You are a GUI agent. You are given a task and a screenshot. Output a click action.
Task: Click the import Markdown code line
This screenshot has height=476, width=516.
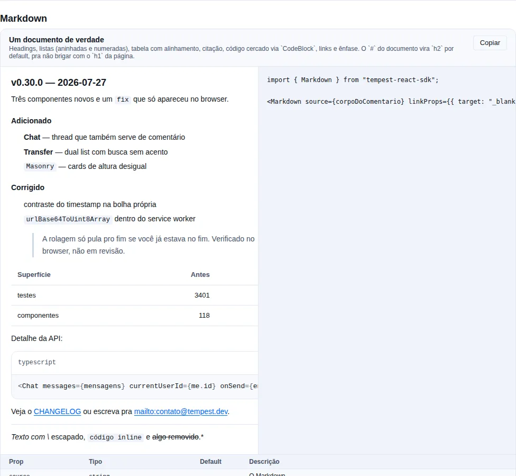[x=353, y=80]
